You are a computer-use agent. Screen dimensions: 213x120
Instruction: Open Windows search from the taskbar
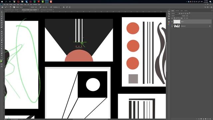tap(6, 2)
